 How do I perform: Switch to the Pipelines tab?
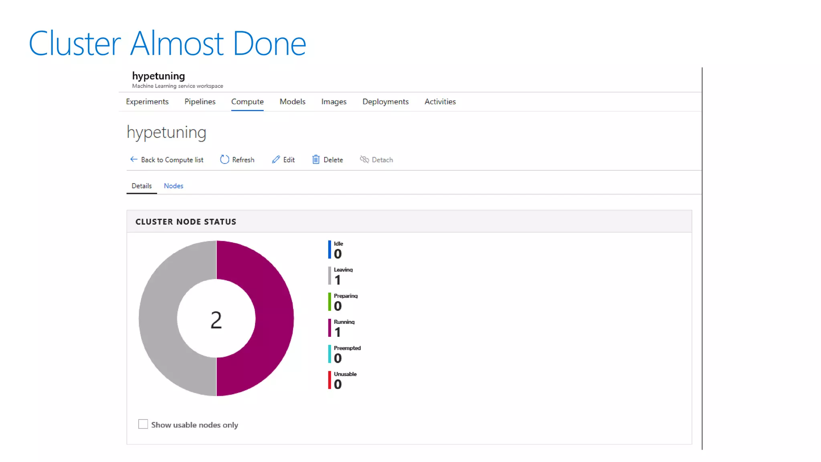click(200, 102)
